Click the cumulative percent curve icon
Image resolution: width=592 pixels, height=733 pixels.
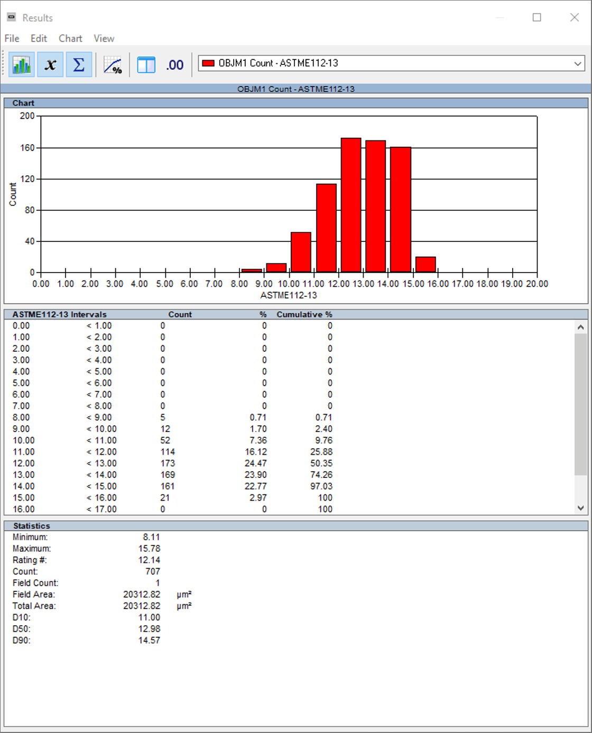coord(113,65)
